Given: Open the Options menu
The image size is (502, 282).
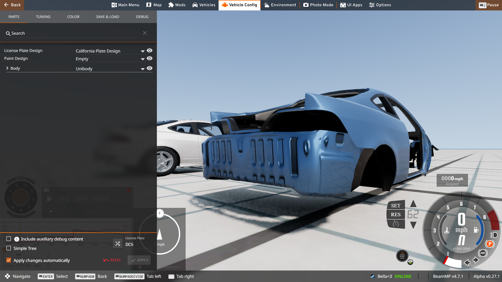Looking at the screenshot, I should tap(380, 5).
